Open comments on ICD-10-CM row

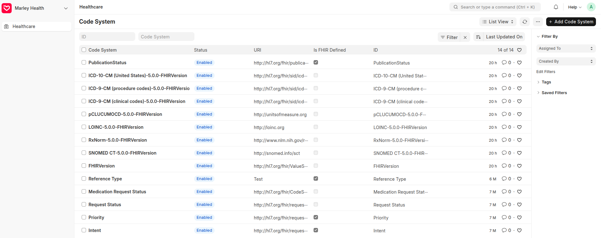point(506,76)
